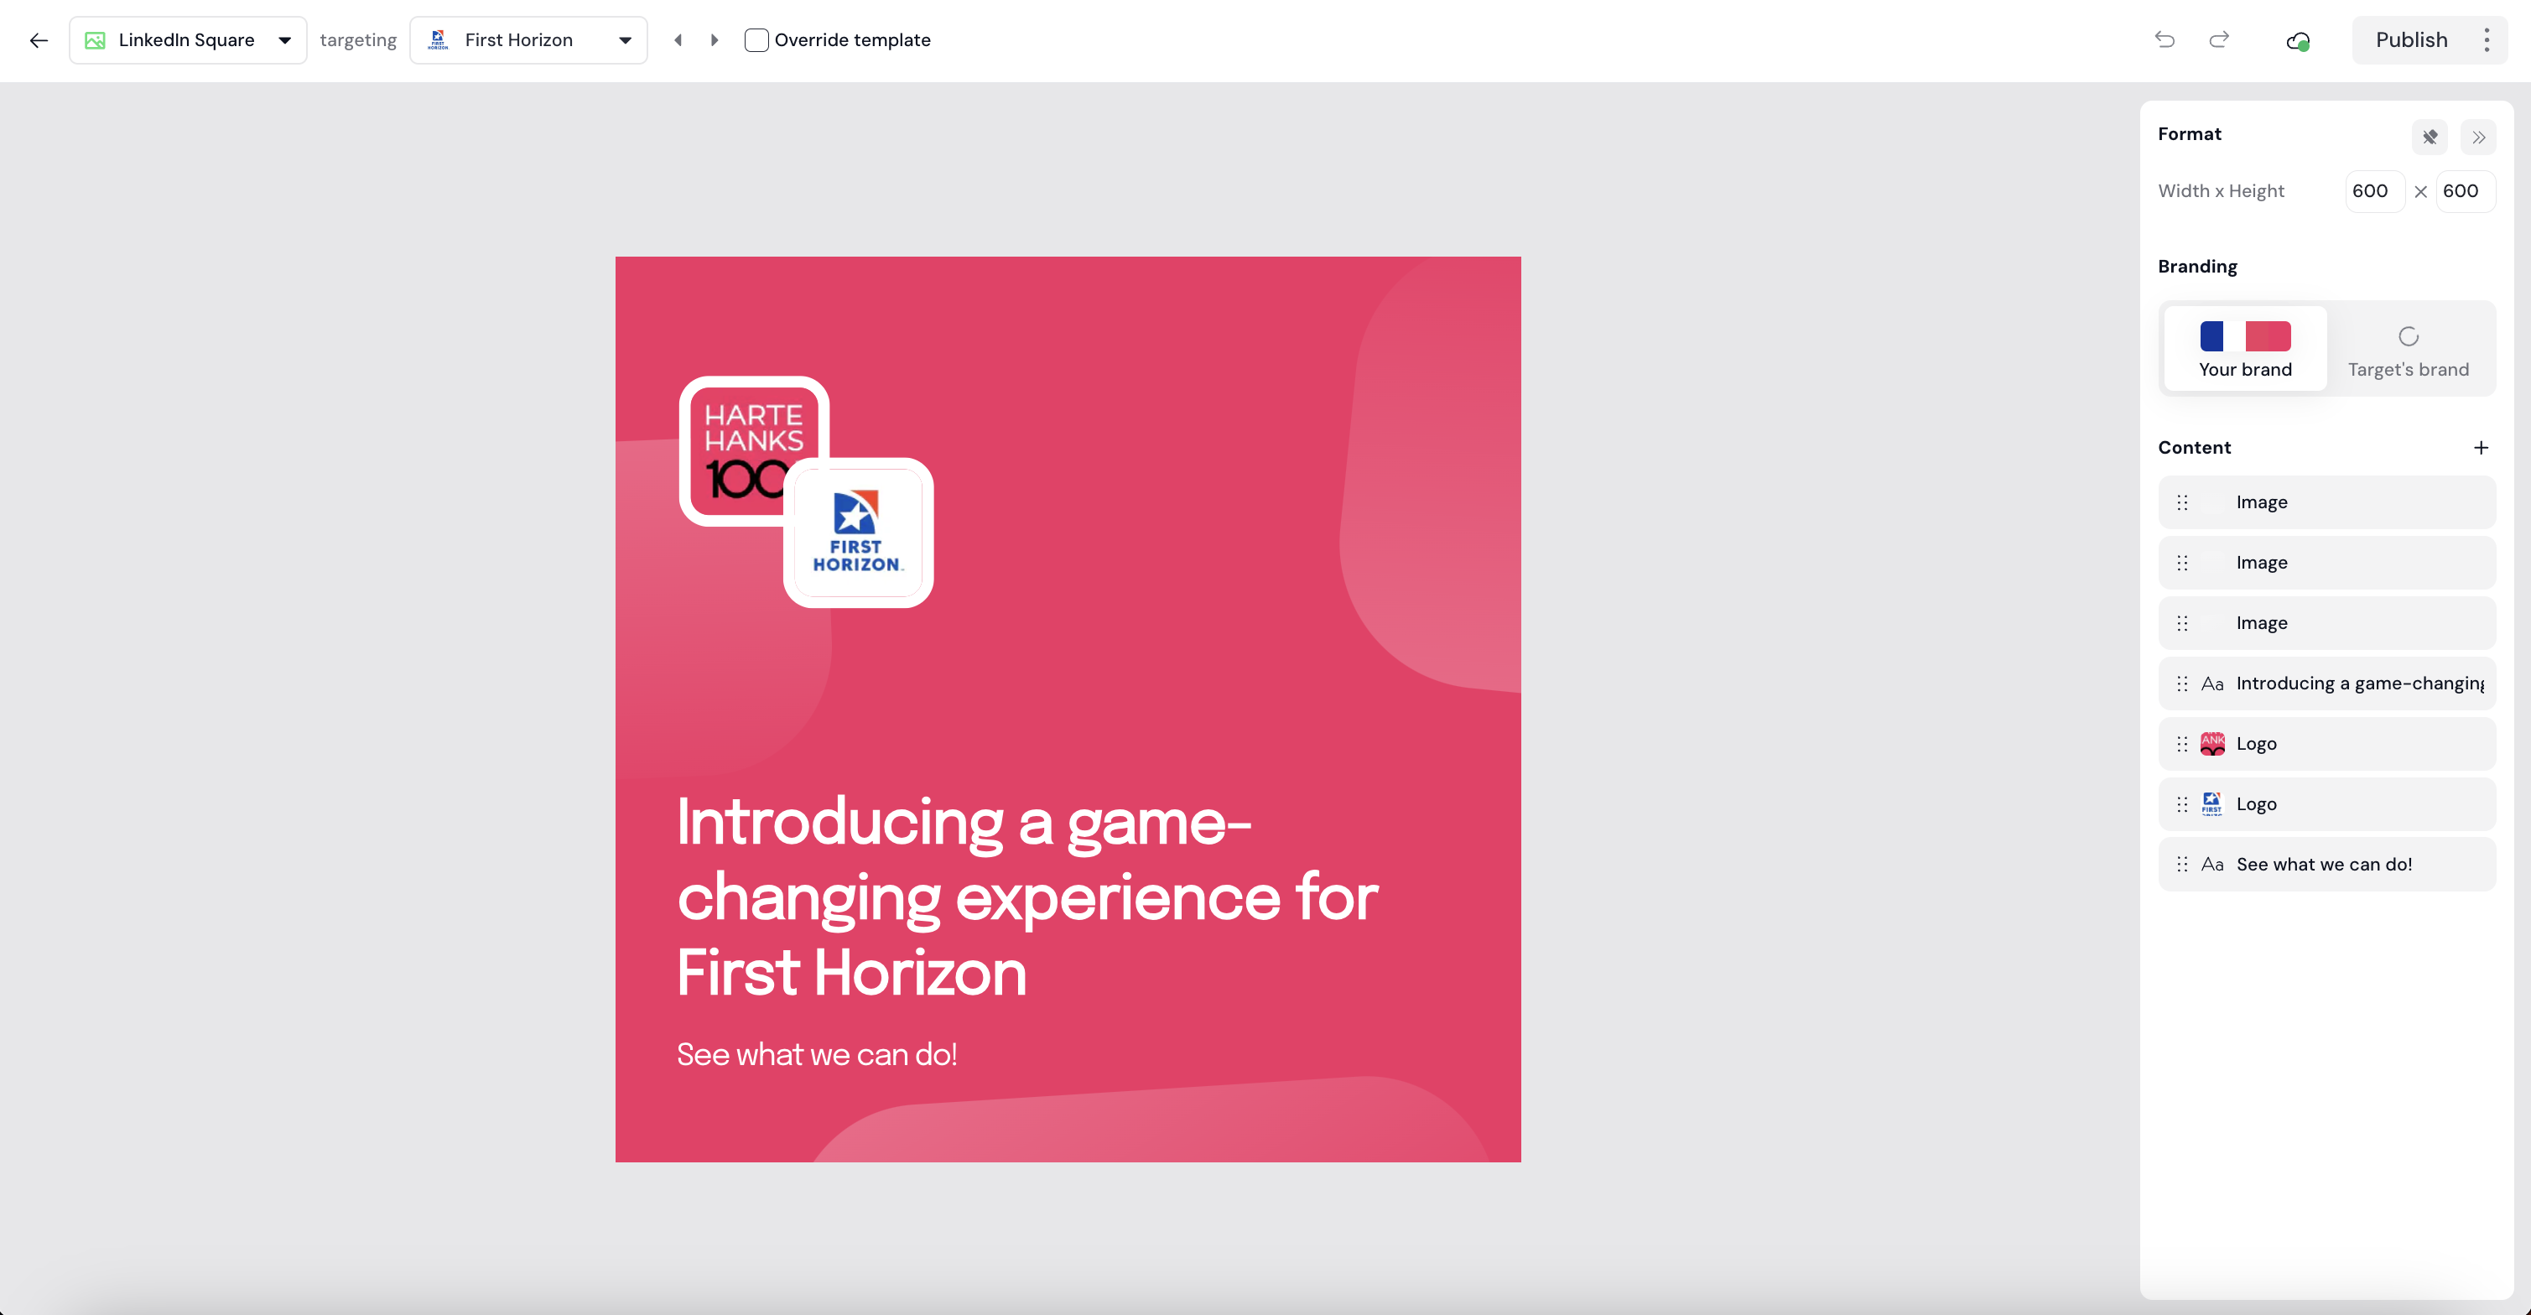
Task: Collapse the side panel with double chevron
Action: click(2478, 137)
